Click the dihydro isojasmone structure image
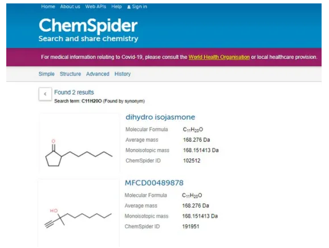The width and height of the screenshot is (329, 248). click(x=79, y=143)
